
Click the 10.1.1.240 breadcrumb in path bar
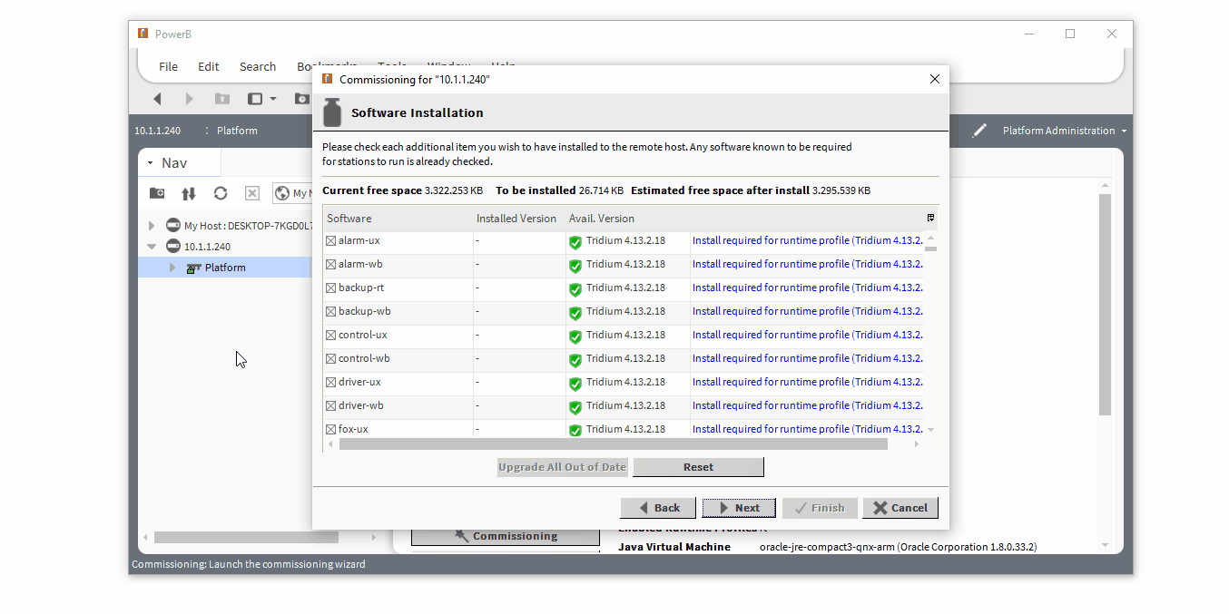tap(157, 131)
